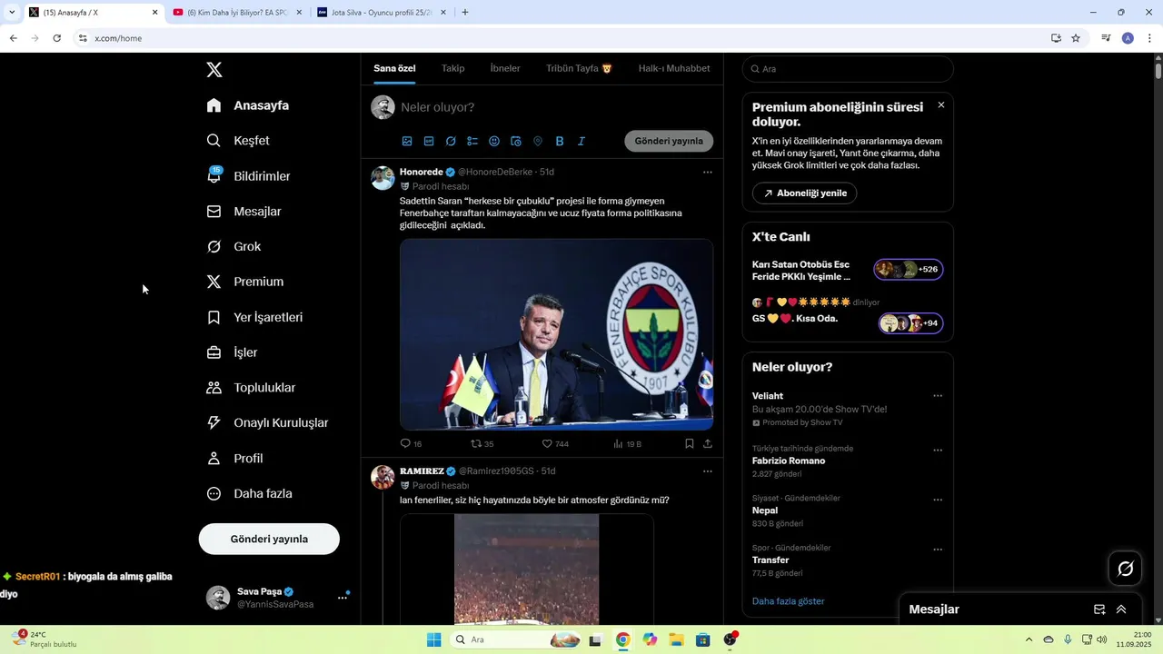Switch to the İbneler tab
Viewport: 1163px width, 654px height.
[x=505, y=69]
